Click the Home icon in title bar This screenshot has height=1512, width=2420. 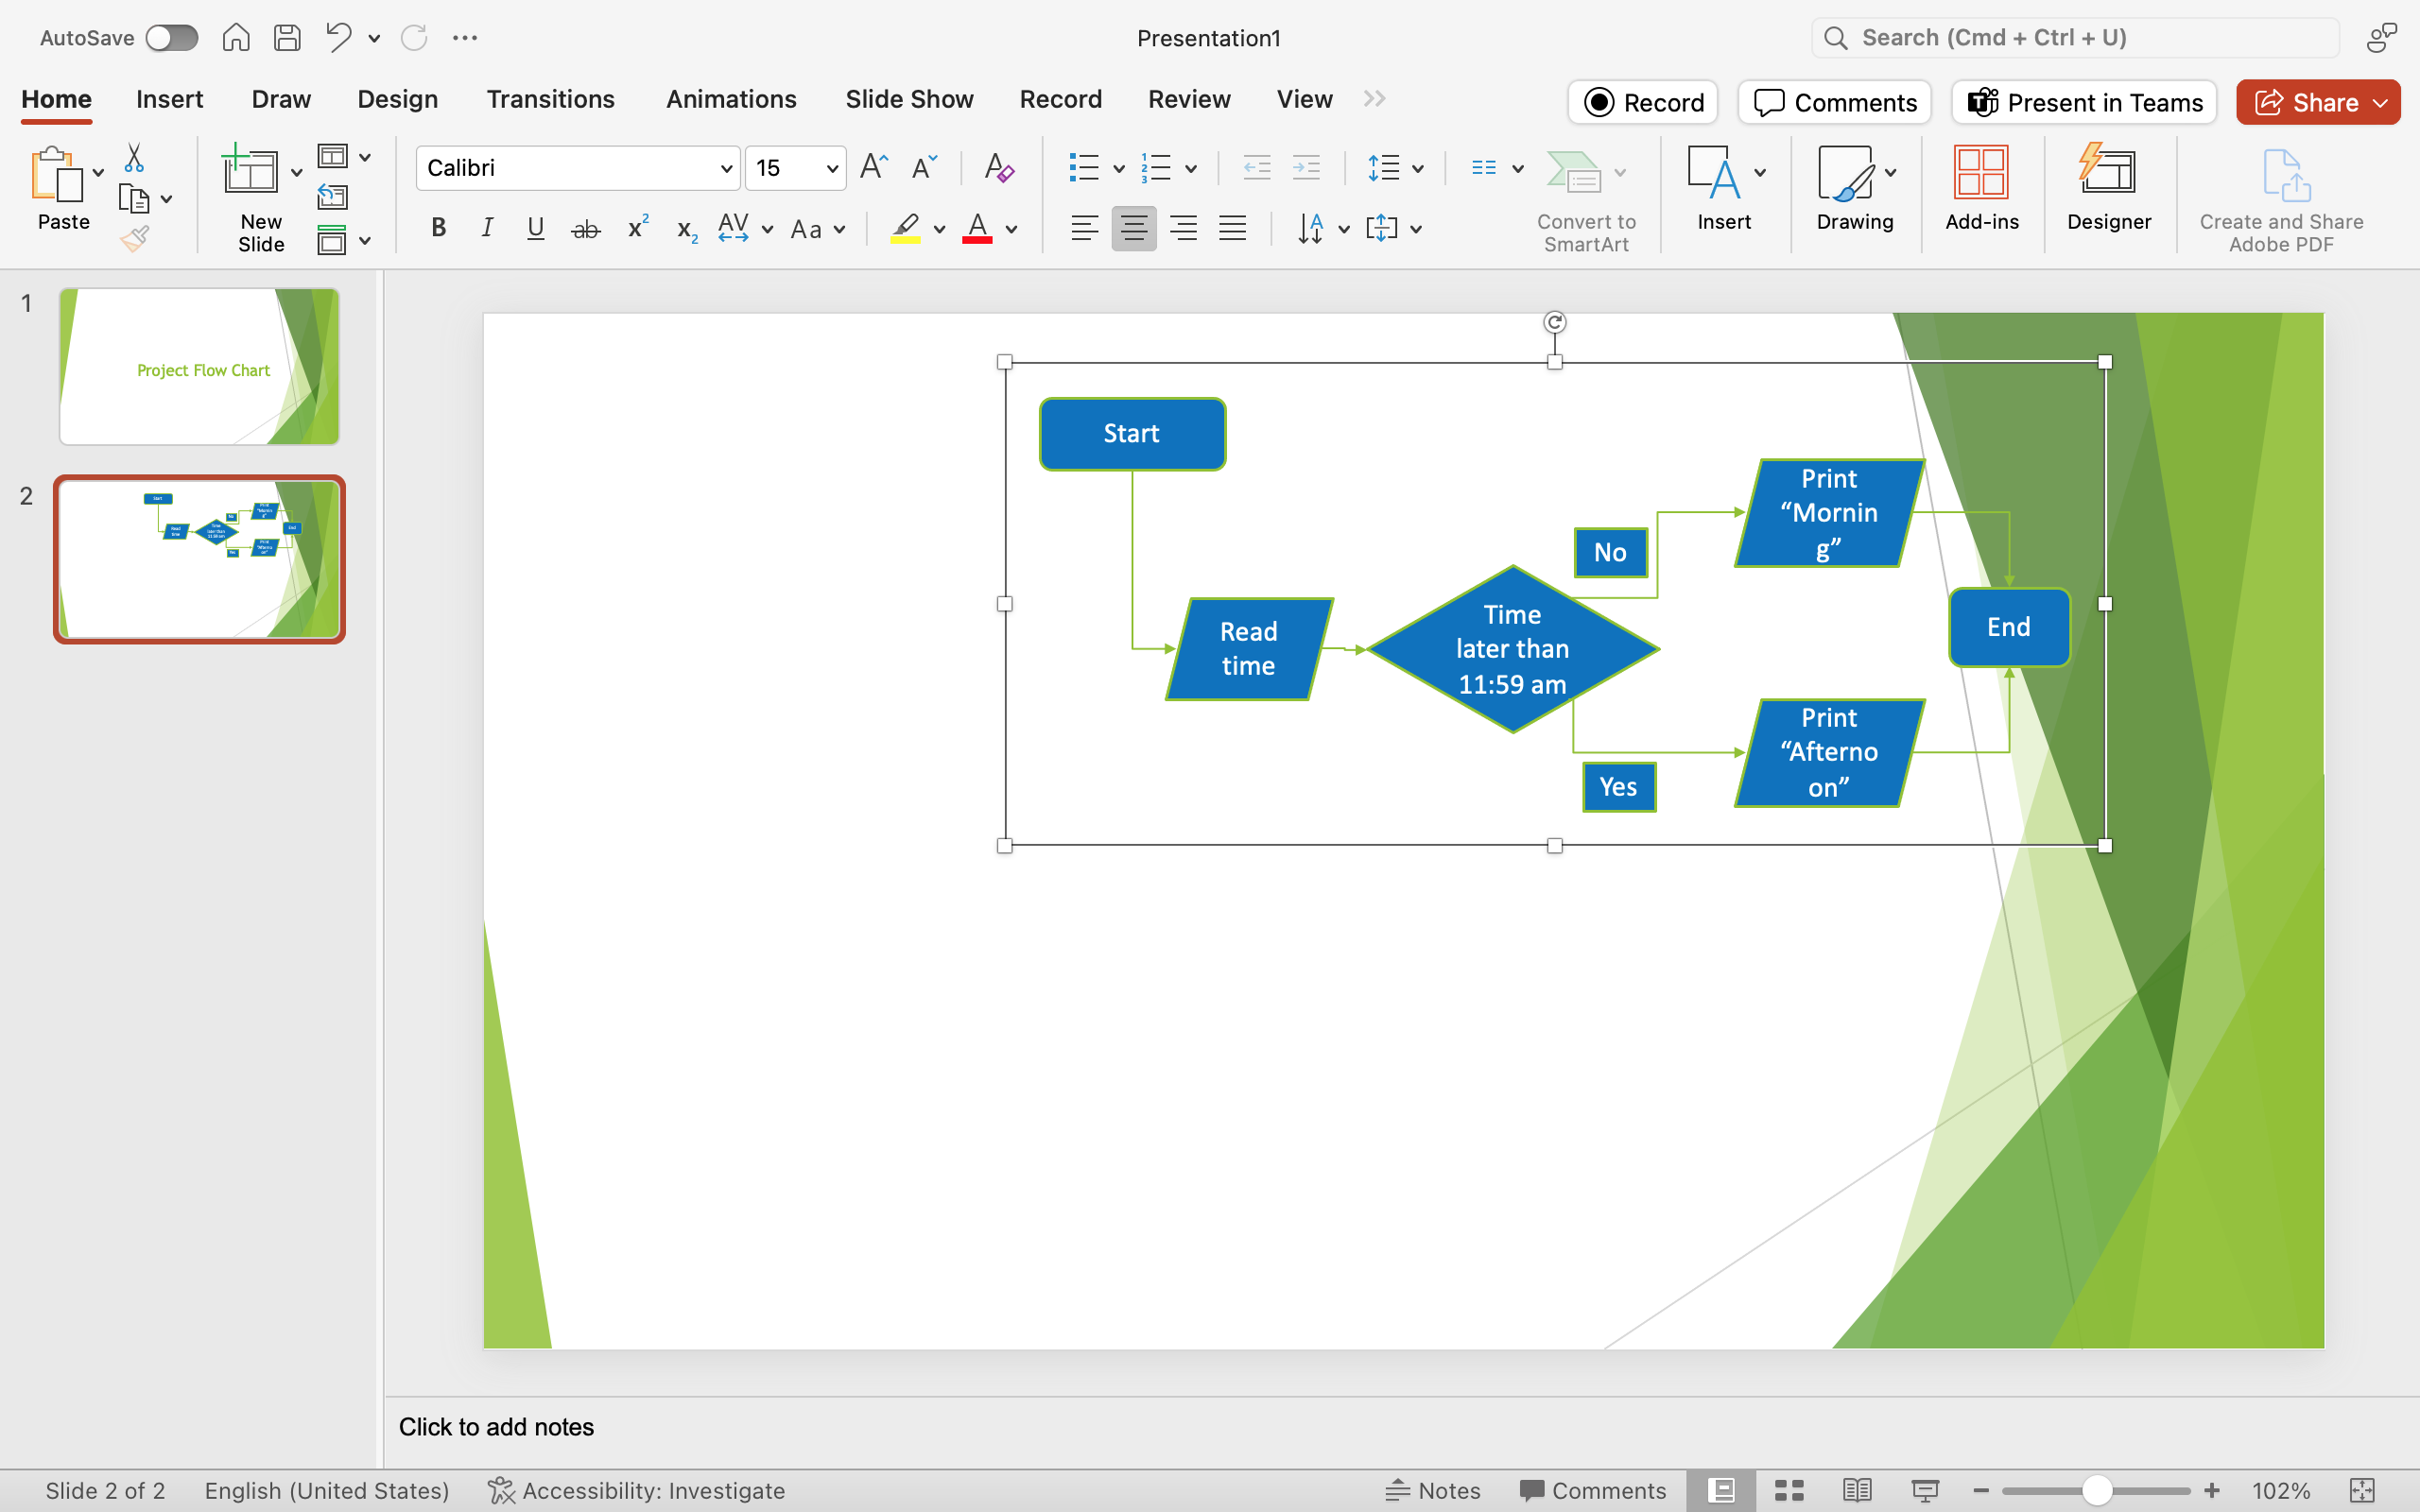click(x=236, y=38)
